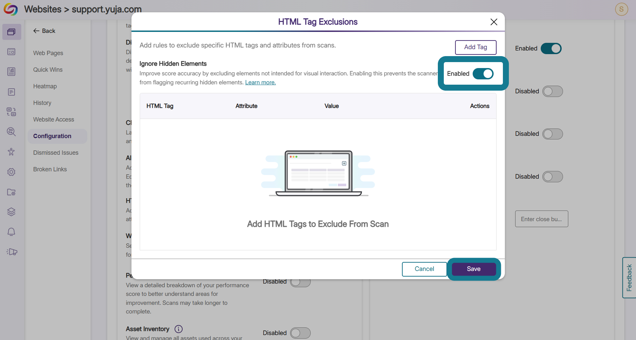Click the announcements megaphone icon in rail
The image size is (636, 340).
point(12,252)
